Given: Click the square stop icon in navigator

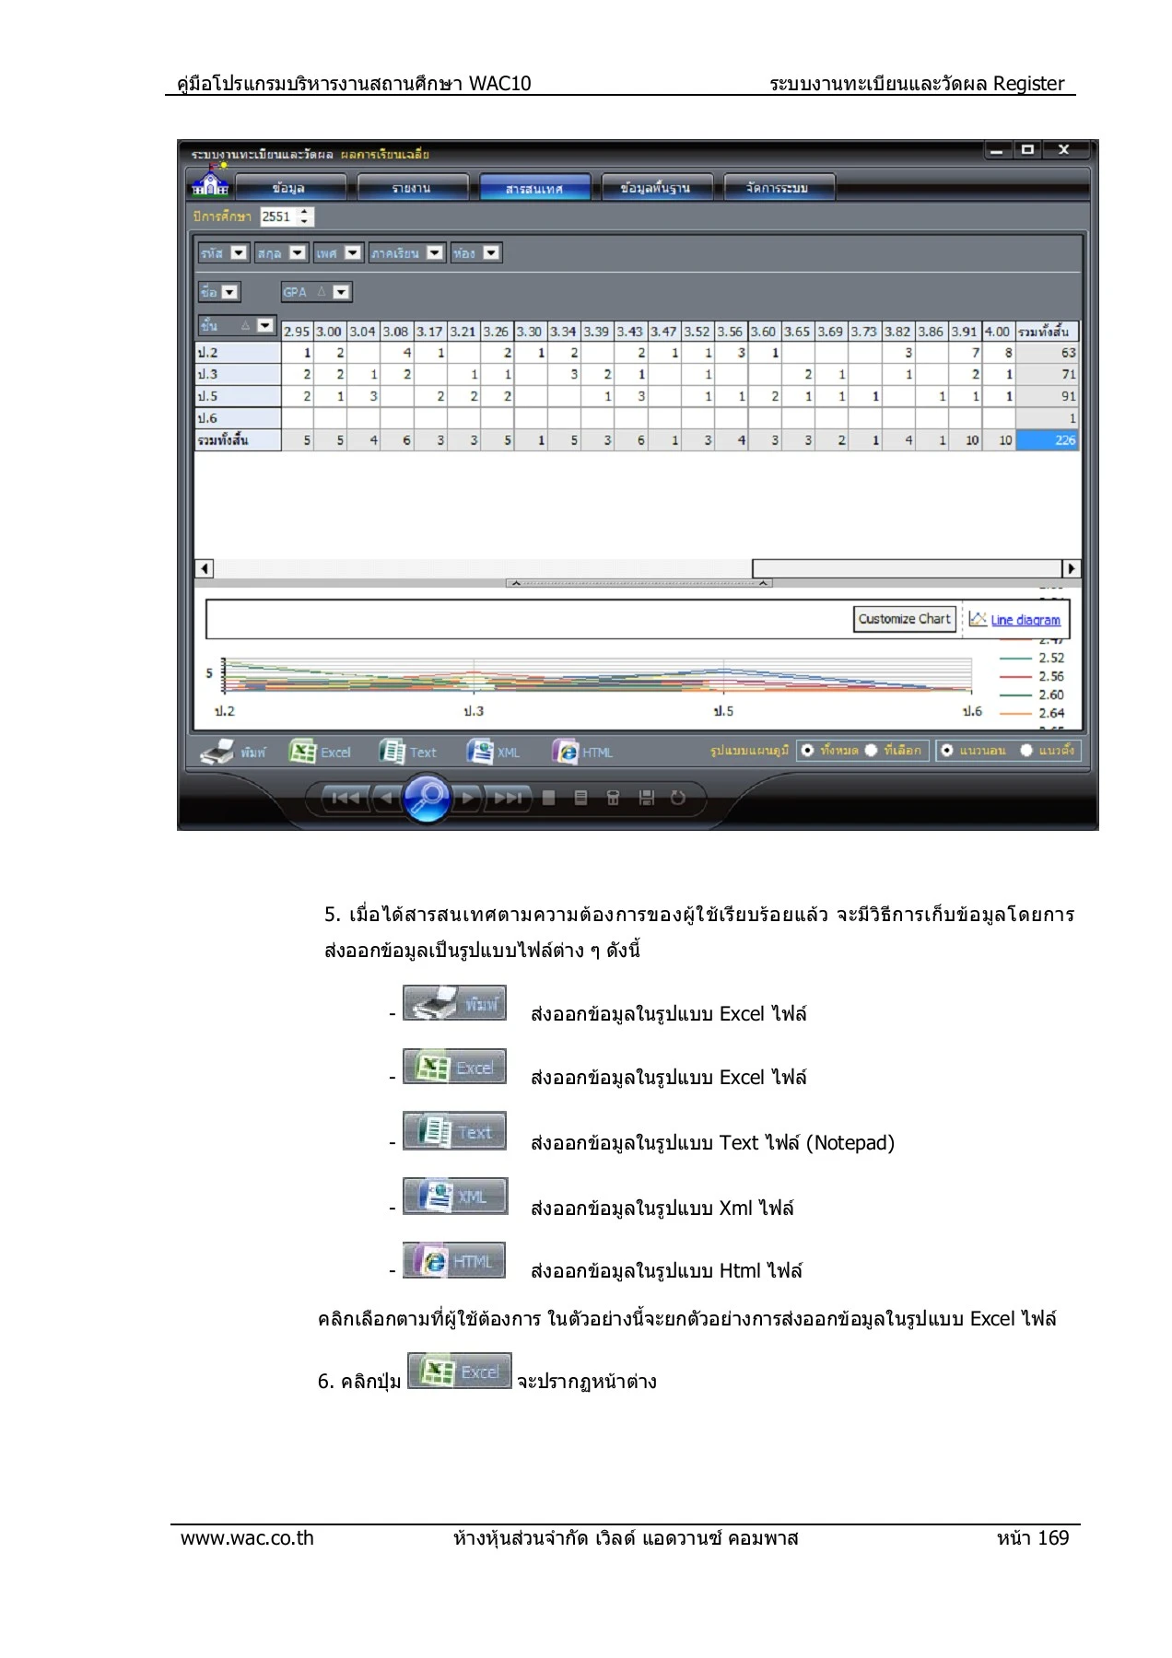Looking at the screenshot, I should point(549,798).
